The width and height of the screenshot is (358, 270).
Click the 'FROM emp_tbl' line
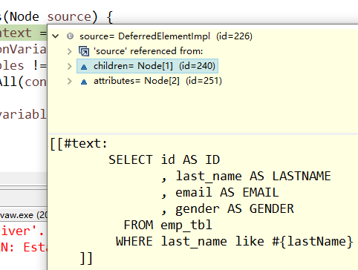[x=168, y=225]
